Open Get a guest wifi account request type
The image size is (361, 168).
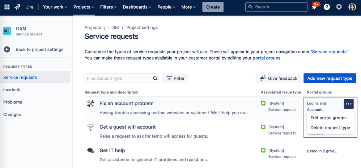[128, 127]
